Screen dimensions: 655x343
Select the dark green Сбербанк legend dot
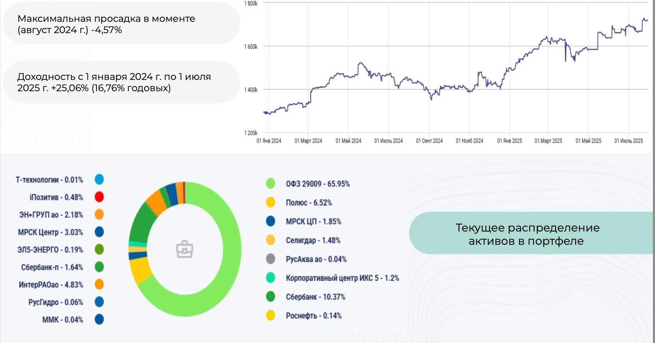coord(271,297)
